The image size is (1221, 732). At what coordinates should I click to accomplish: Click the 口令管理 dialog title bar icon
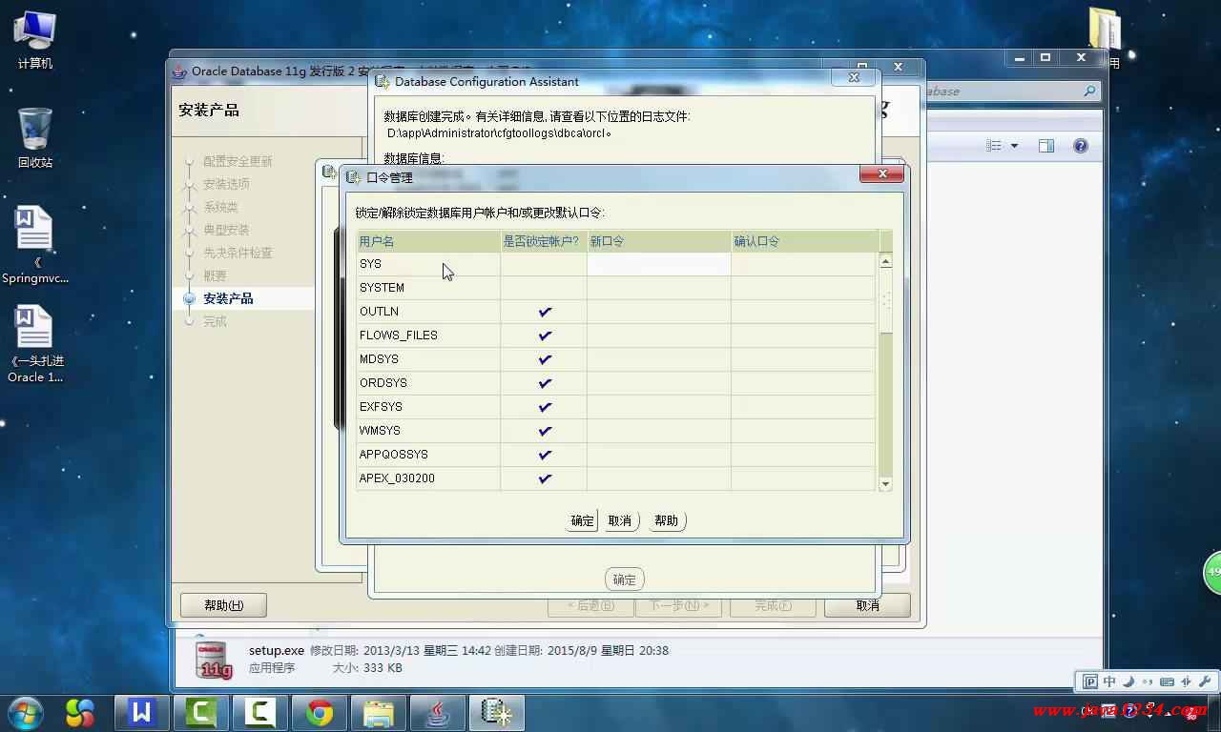[353, 177]
